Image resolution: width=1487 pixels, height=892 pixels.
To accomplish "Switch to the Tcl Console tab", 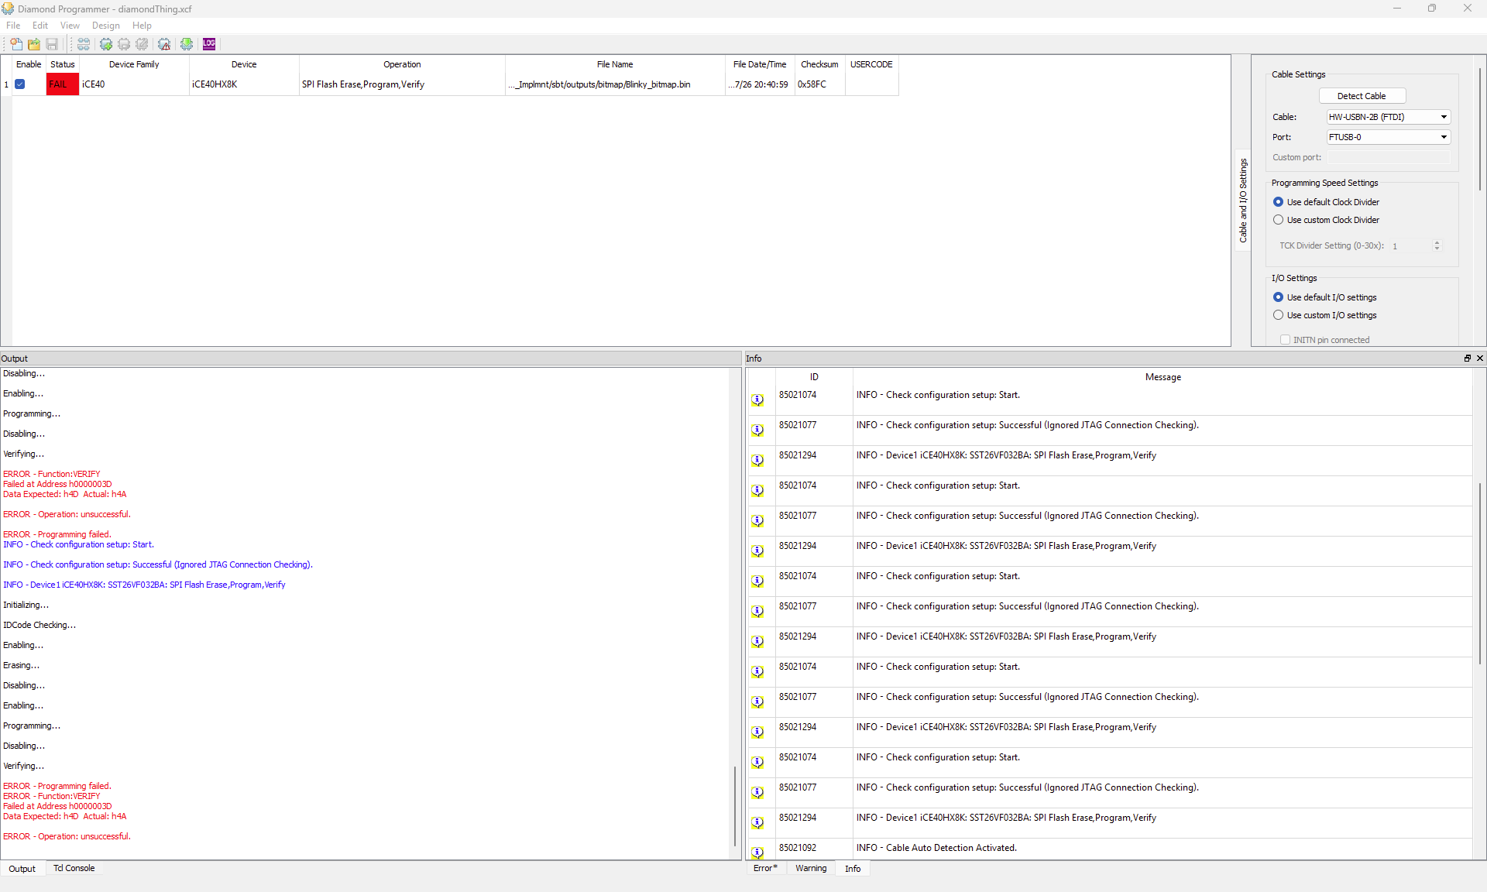I will 74,868.
